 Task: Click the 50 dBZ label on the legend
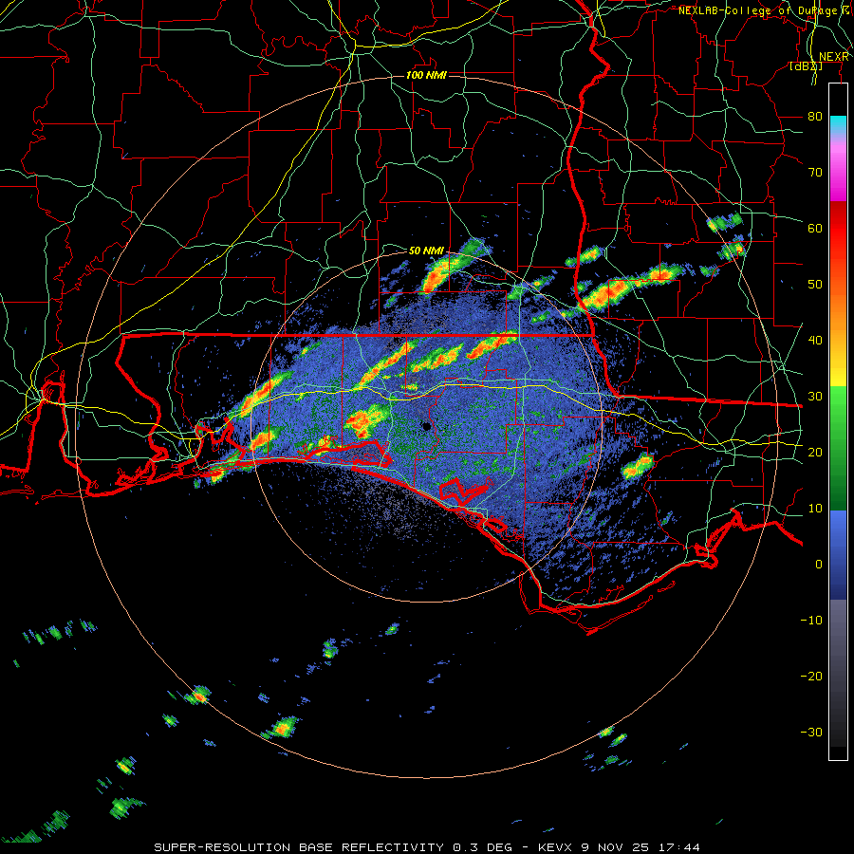815,285
